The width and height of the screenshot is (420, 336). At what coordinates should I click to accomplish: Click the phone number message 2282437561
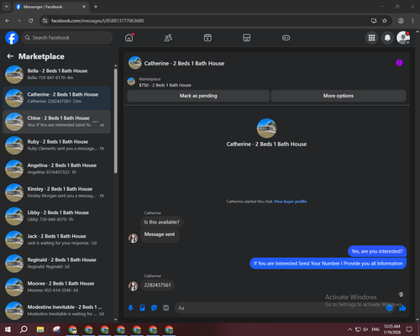(157, 285)
